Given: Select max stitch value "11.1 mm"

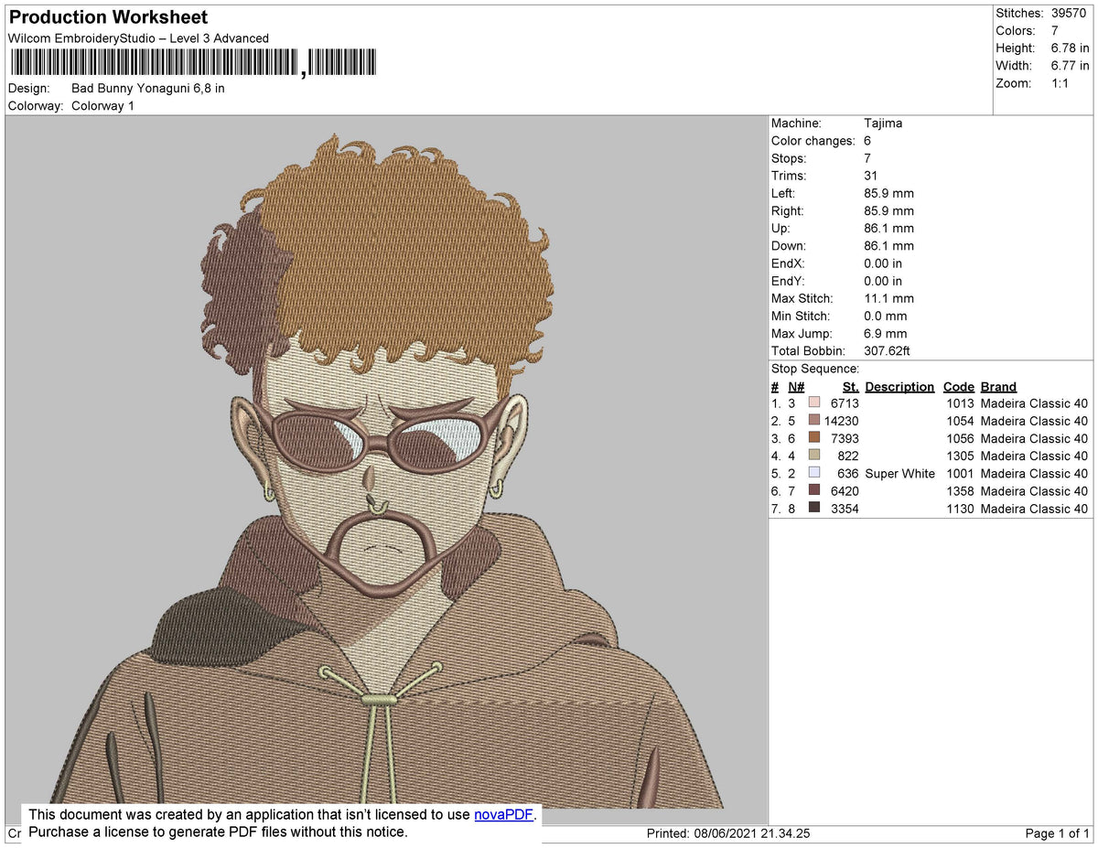Looking at the screenshot, I should pos(888,298).
